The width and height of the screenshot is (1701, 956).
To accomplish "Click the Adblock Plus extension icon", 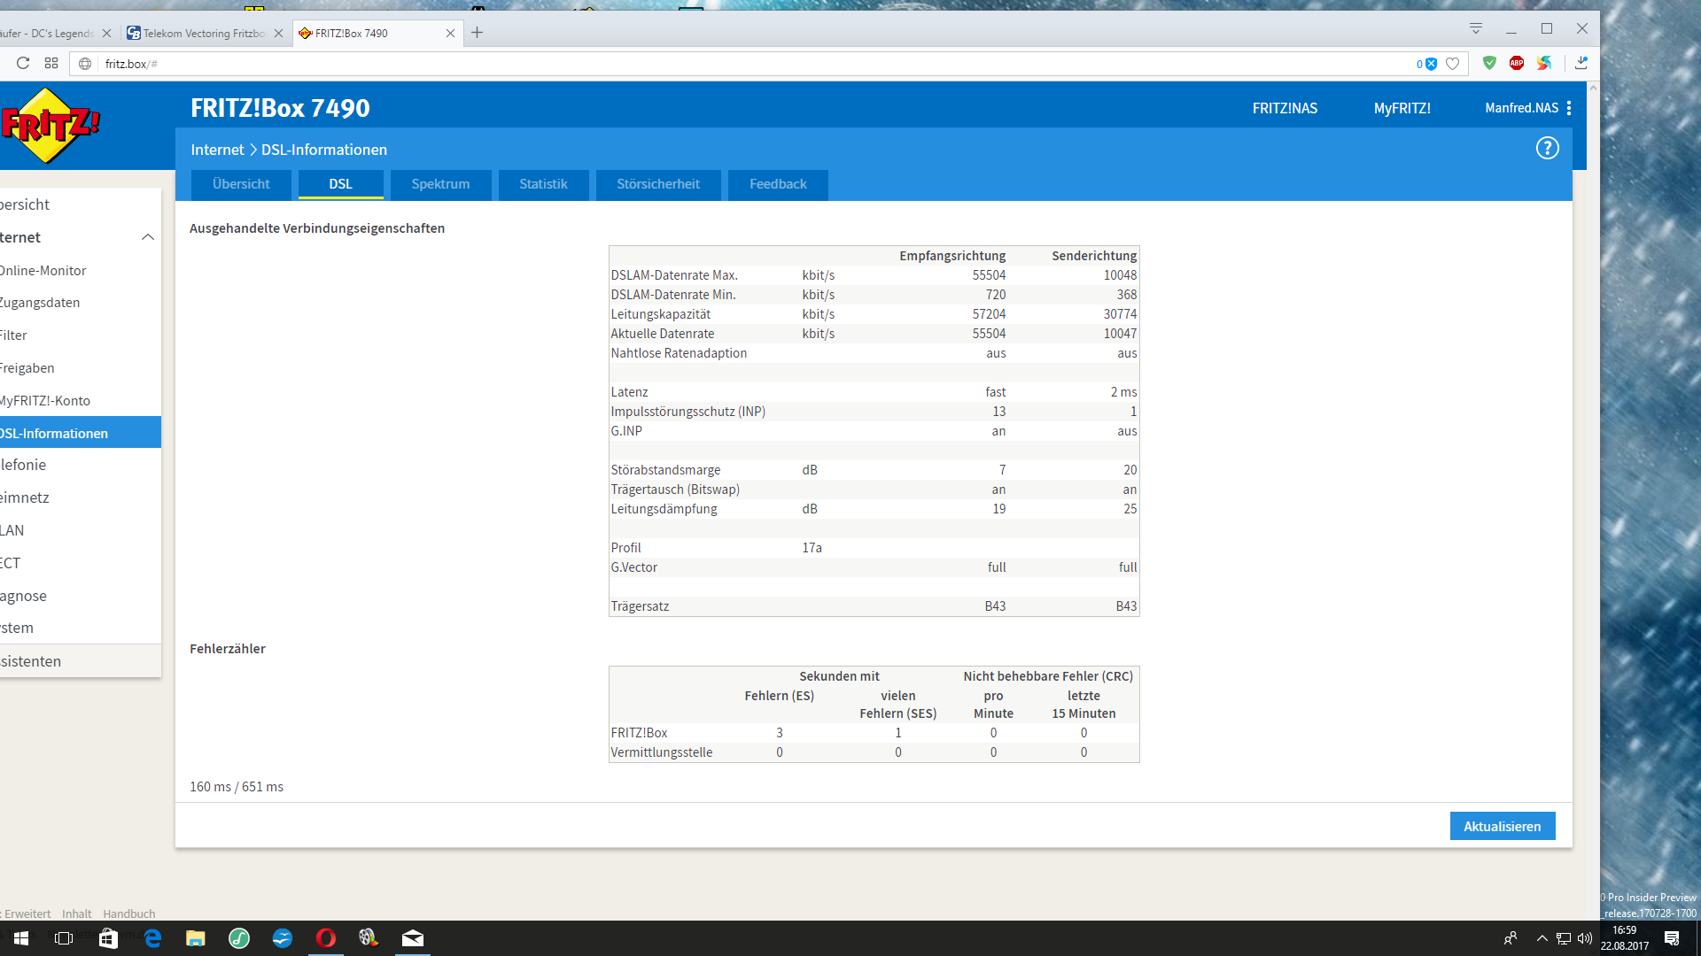I will 1517,63.
